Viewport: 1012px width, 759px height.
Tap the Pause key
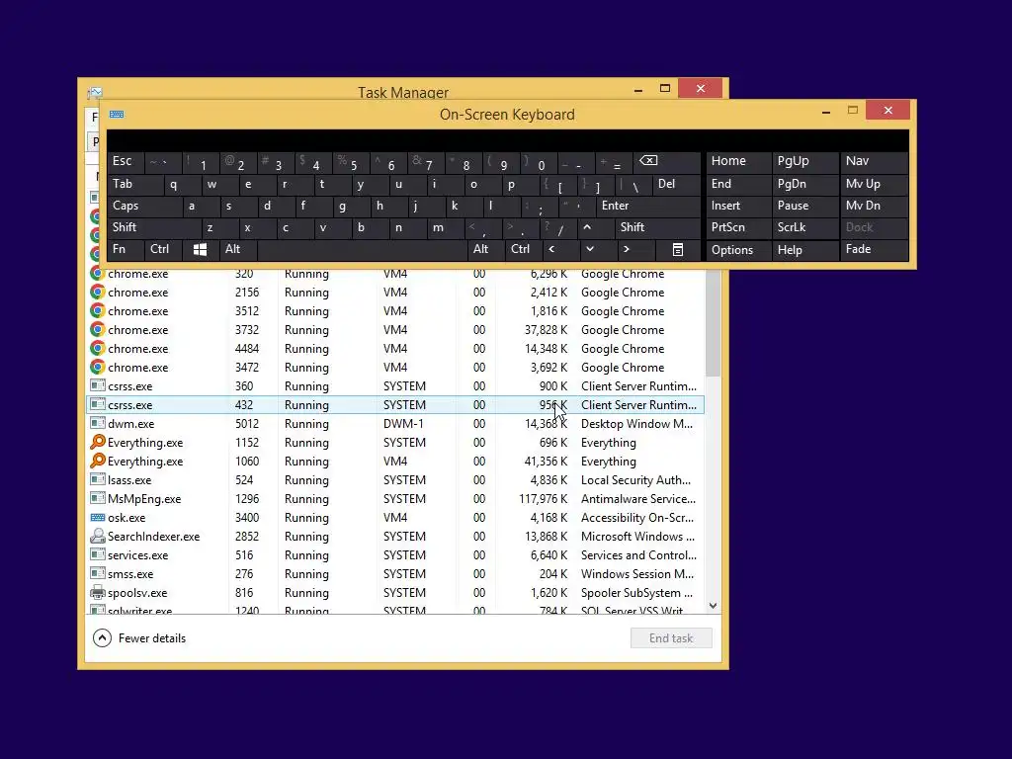(x=803, y=206)
